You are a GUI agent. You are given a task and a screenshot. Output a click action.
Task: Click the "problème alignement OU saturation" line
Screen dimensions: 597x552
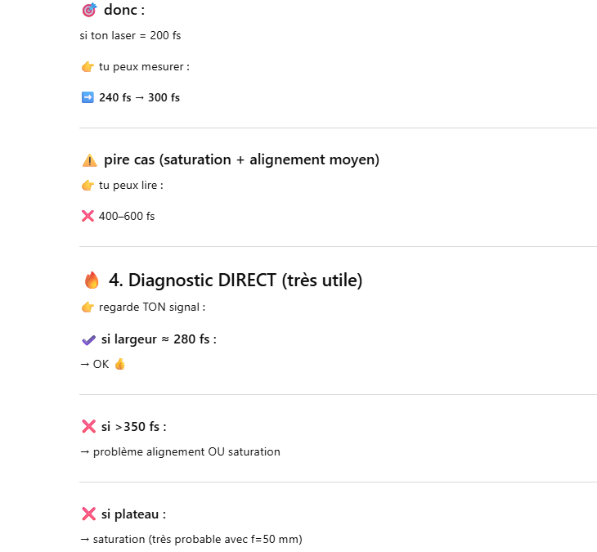point(186,451)
